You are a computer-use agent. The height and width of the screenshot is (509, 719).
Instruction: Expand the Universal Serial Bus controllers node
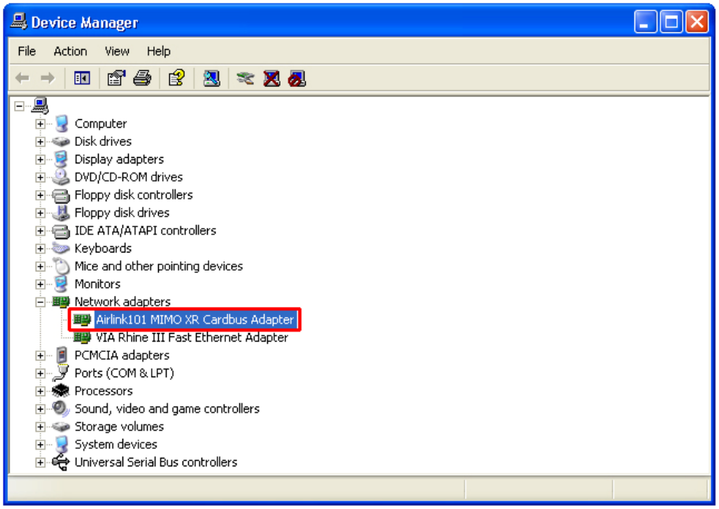pyautogui.click(x=40, y=462)
